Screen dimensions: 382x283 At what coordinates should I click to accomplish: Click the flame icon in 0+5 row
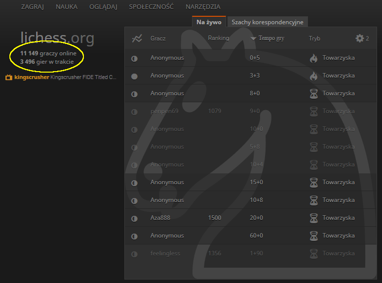(x=313, y=58)
